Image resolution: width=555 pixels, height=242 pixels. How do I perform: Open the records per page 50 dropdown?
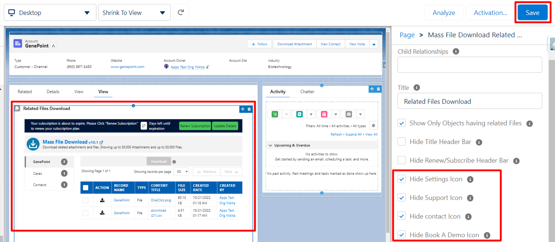click(181, 171)
